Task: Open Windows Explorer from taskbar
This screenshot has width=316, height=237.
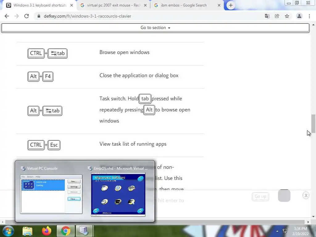Action: [27, 231]
